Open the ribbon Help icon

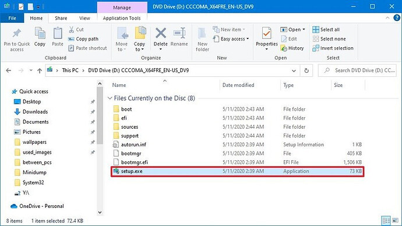coord(397,18)
